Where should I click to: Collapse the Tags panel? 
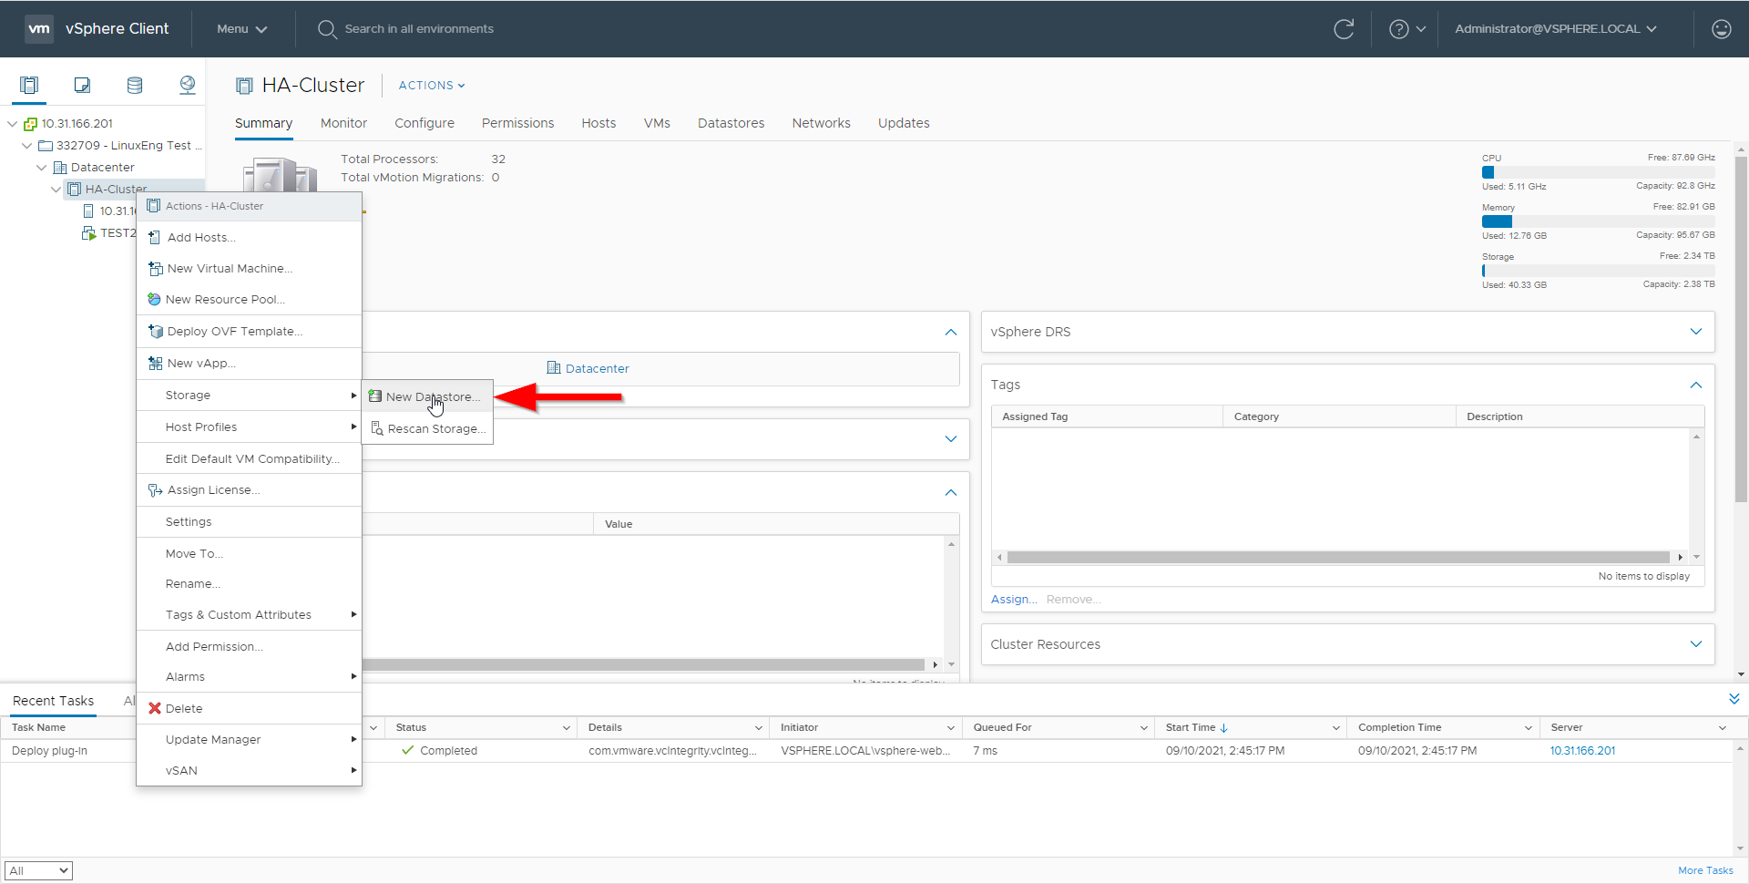point(1695,385)
